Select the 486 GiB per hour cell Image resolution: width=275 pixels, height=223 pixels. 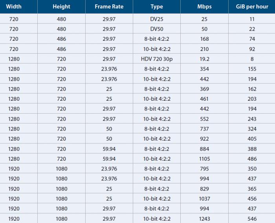[x=252, y=159]
